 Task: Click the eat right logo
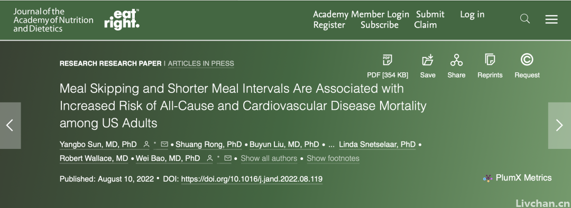coord(122,20)
